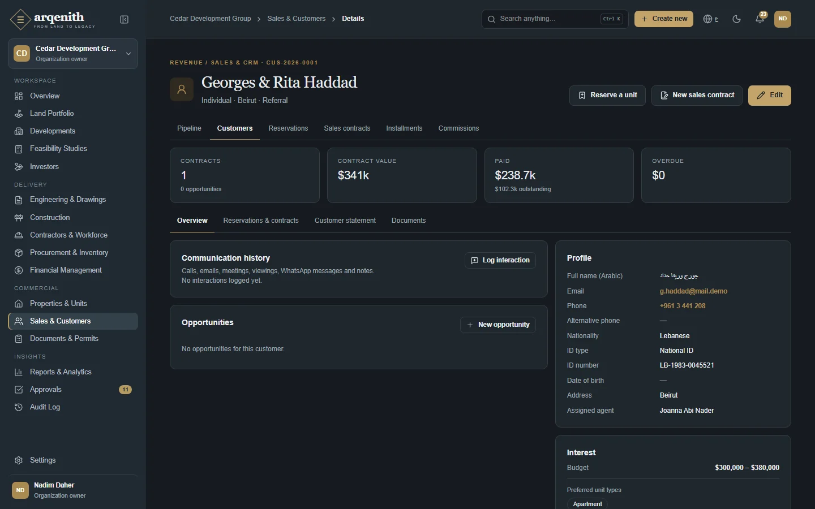
Task: Open the Commissions tab
Action: pos(458,128)
